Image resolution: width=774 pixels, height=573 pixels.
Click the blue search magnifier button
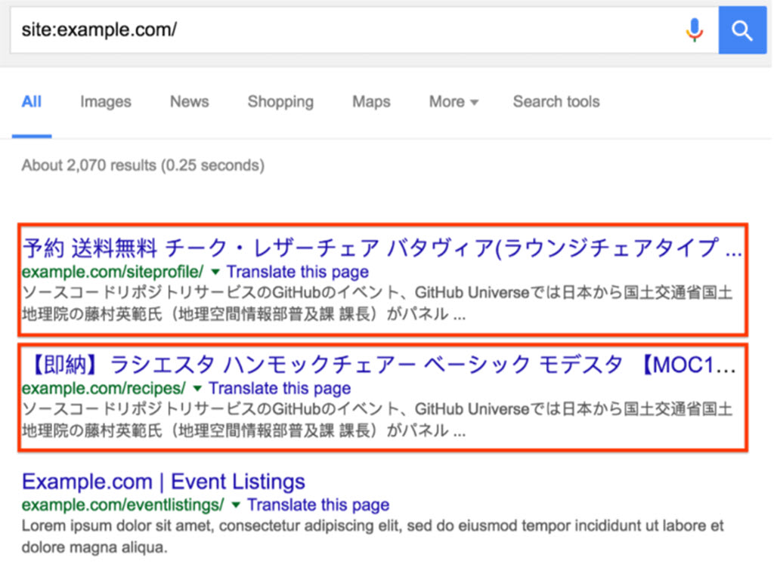[x=742, y=30]
